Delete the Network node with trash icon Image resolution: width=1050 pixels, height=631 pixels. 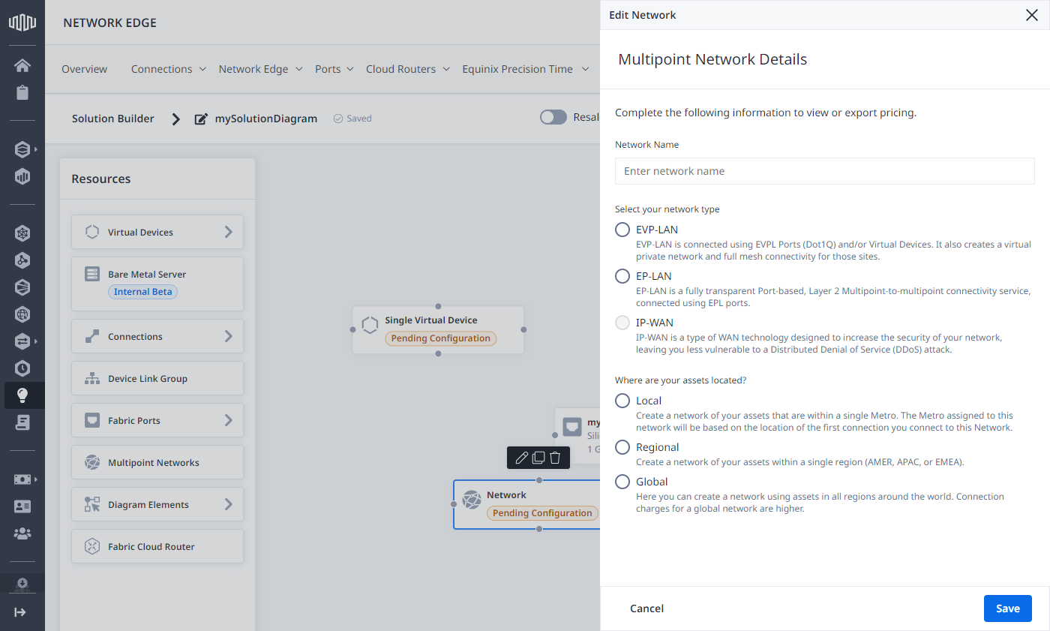click(x=555, y=458)
